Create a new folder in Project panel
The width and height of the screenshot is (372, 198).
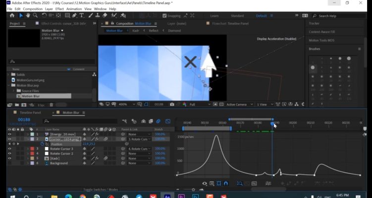point(17,105)
